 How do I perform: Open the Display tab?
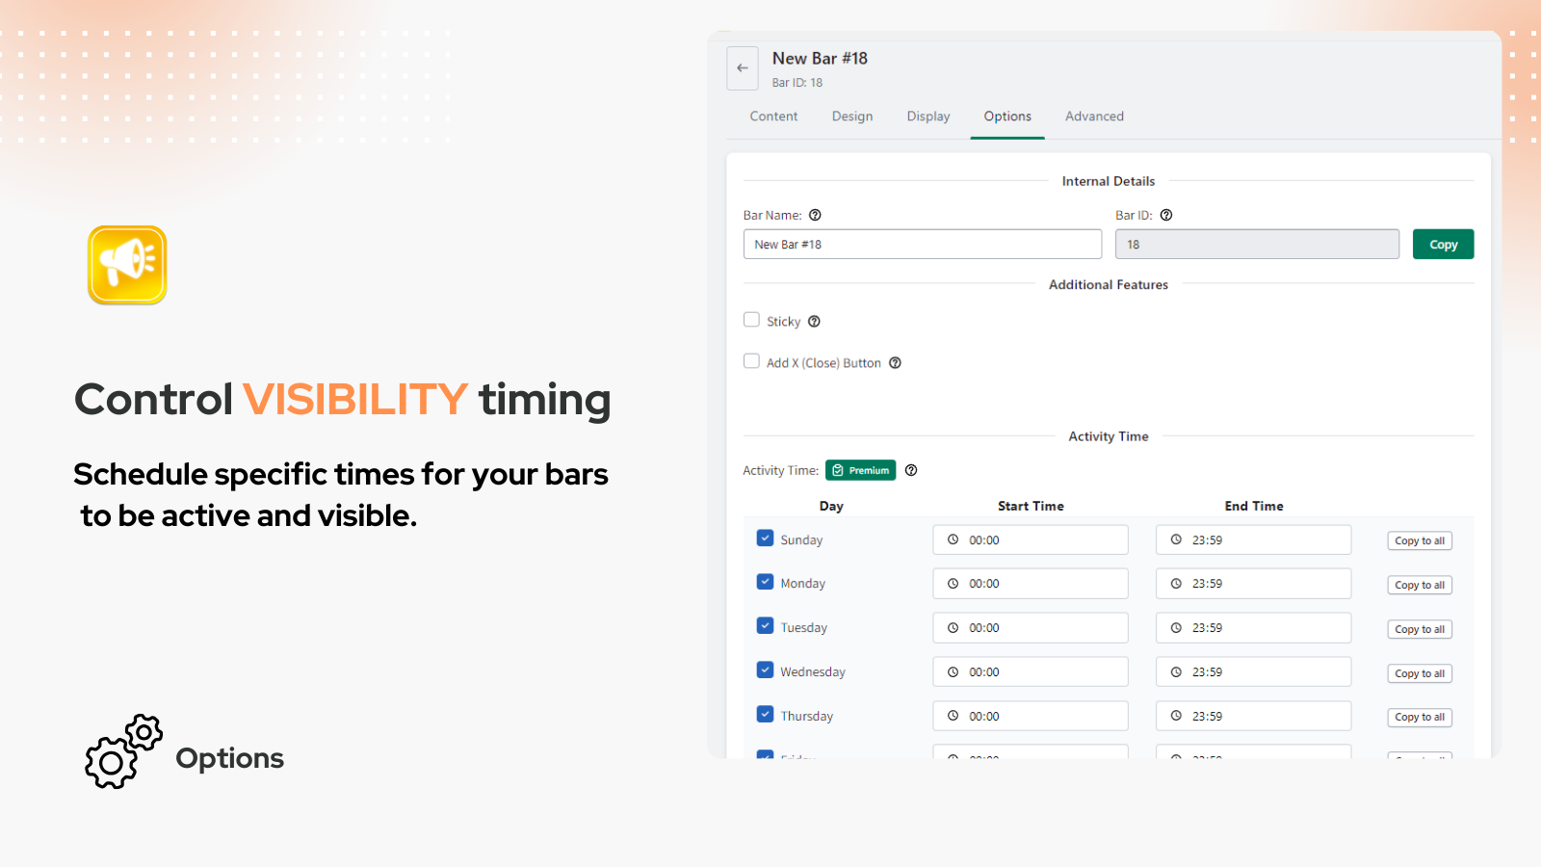(x=928, y=117)
